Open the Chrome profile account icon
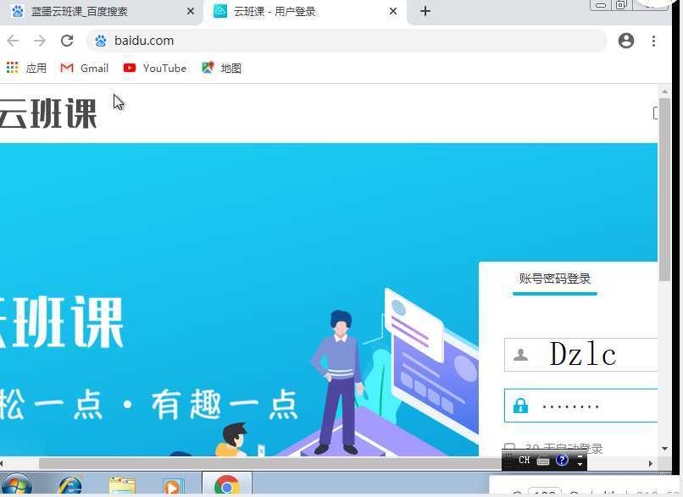This screenshot has width=683, height=497. tap(626, 41)
